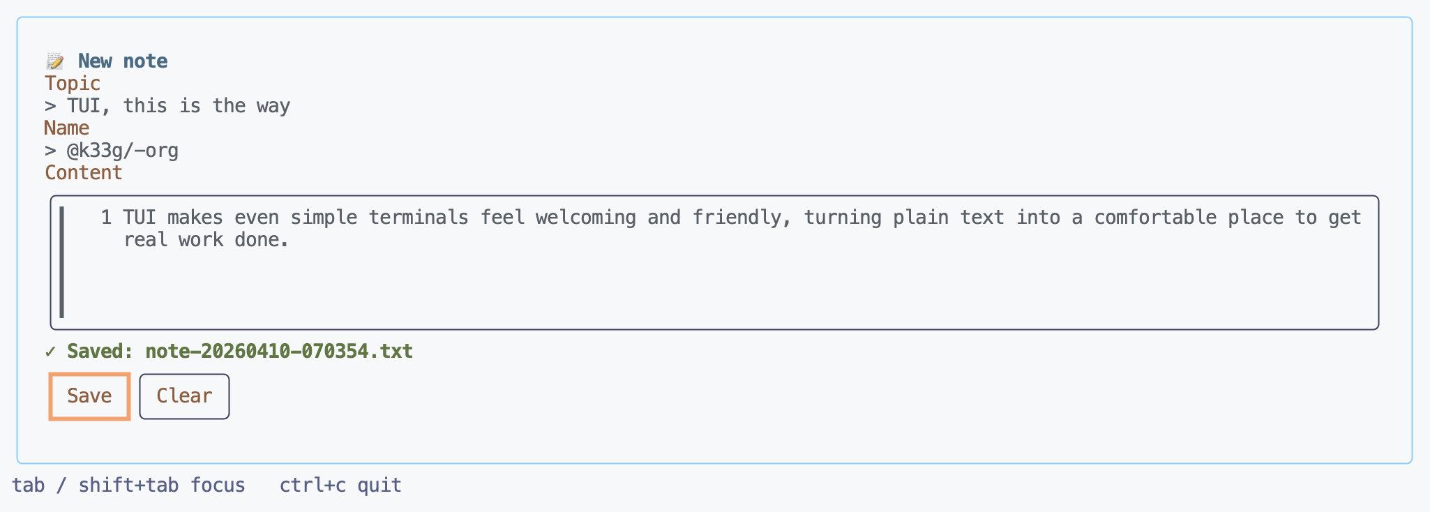
Task: Click the green checkmark before Saved
Action: tap(50, 351)
